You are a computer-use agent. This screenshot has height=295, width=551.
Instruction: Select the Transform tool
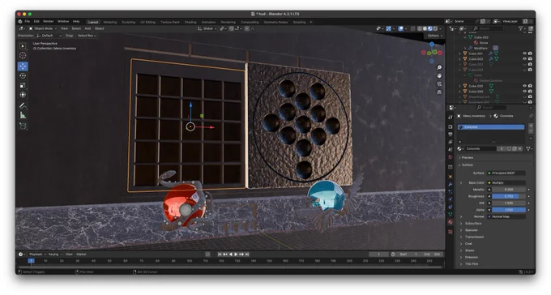pyautogui.click(x=23, y=95)
